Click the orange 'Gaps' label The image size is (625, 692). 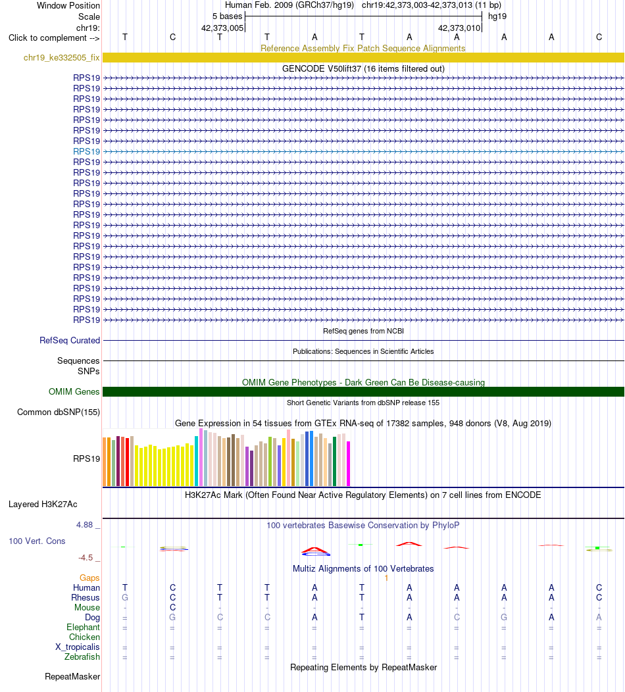(89, 578)
